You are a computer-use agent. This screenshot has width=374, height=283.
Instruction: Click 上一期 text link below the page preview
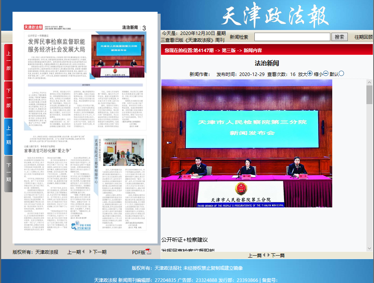74,252
